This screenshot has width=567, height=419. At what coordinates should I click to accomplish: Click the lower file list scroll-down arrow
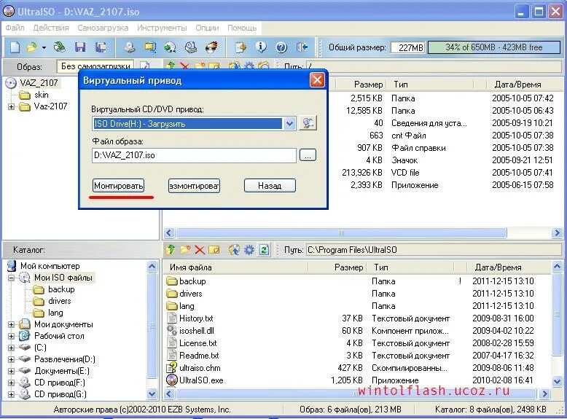558,381
